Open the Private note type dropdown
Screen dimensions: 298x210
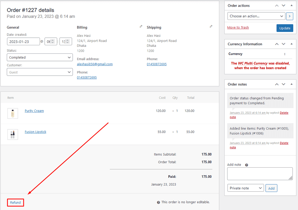245,188
